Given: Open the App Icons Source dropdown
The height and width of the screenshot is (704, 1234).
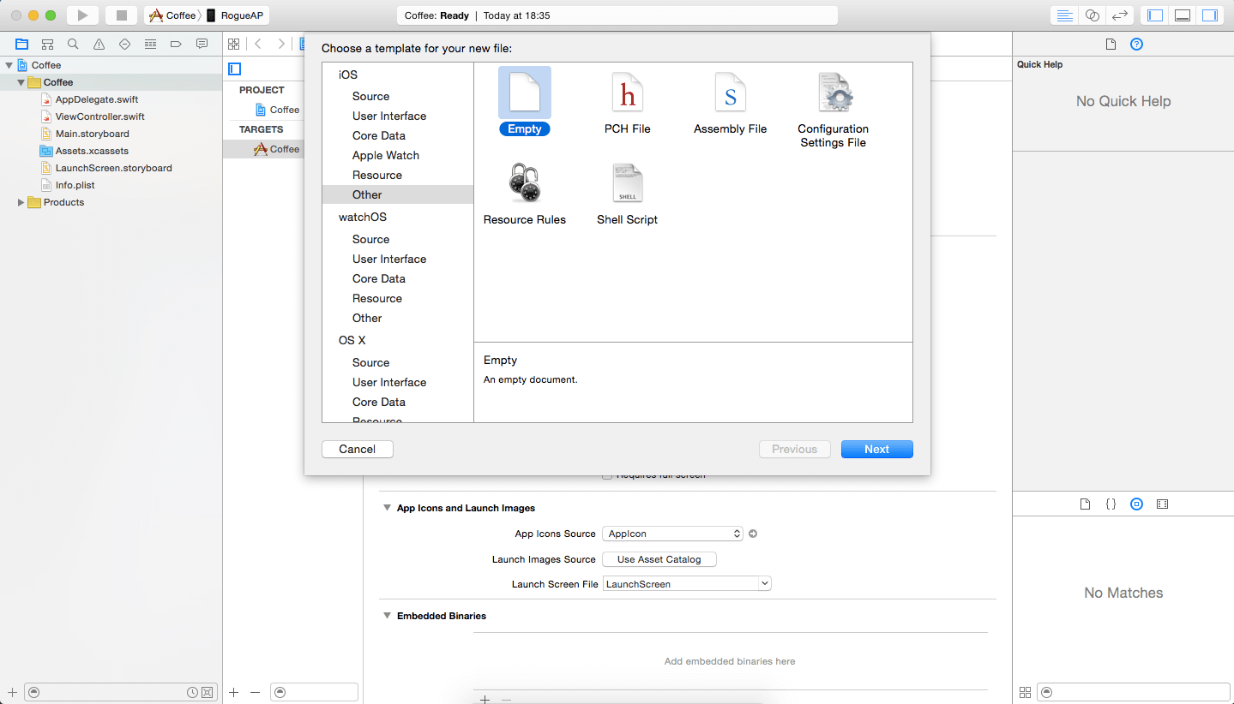Looking at the screenshot, I should [673, 534].
